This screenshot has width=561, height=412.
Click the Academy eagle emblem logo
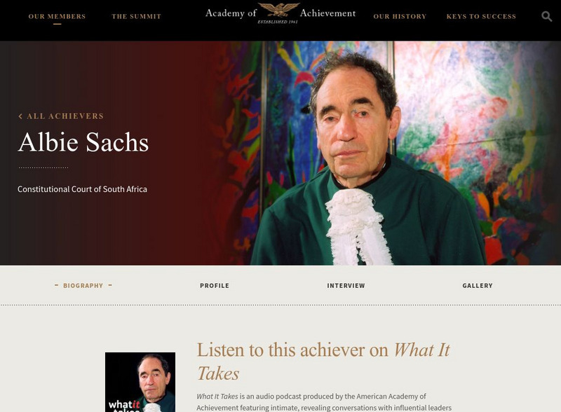click(278, 9)
